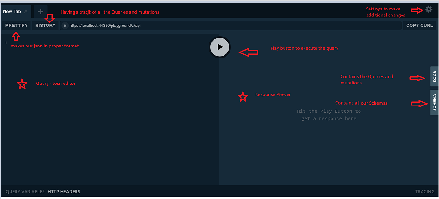This screenshot has width=439, height=199.
Task: Close the New Tab tab
Action: click(x=26, y=11)
